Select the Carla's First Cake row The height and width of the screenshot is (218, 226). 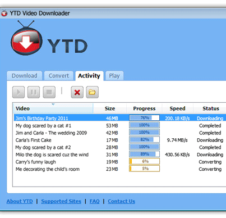[119, 140]
